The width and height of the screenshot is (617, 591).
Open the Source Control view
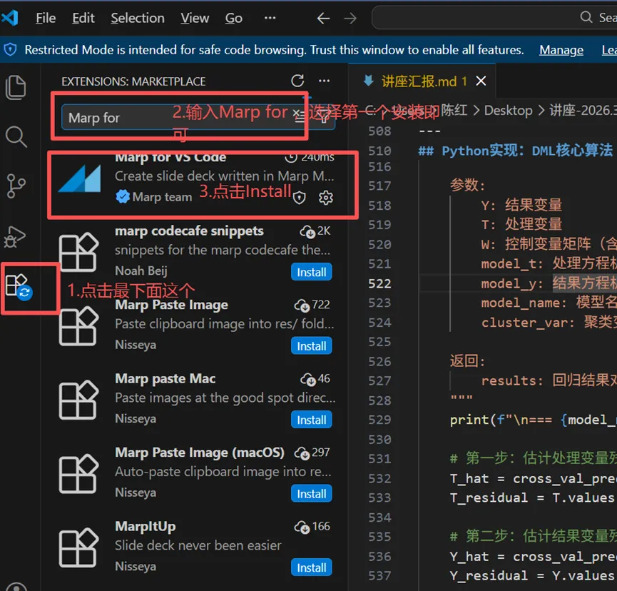[x=16, y=186]
